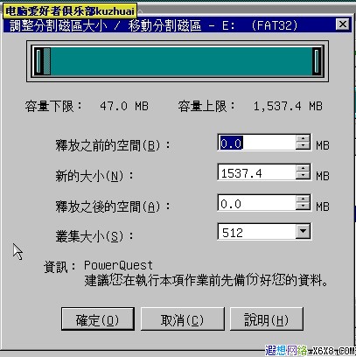Screen dimensions: 356x357
Task: Click the used-space block on bar
Action: pyautogui.click(x=46, y=61)
